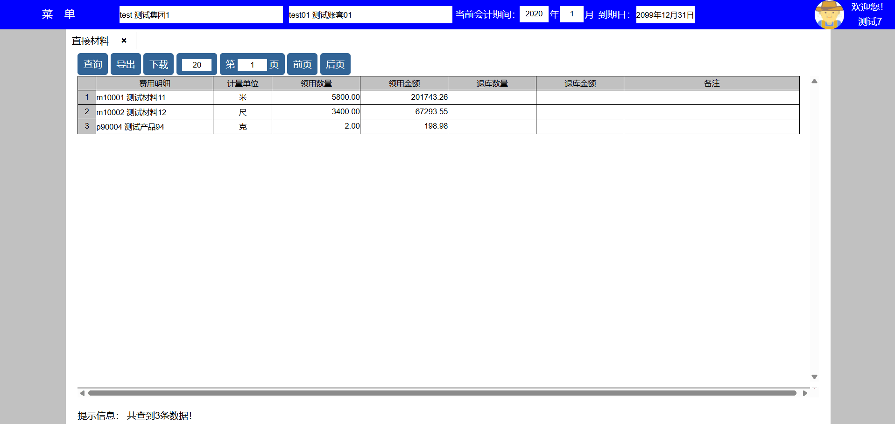Click the horizontal scroll left arrow
This screenshot has width=895, height=424.
click(82, 393)
